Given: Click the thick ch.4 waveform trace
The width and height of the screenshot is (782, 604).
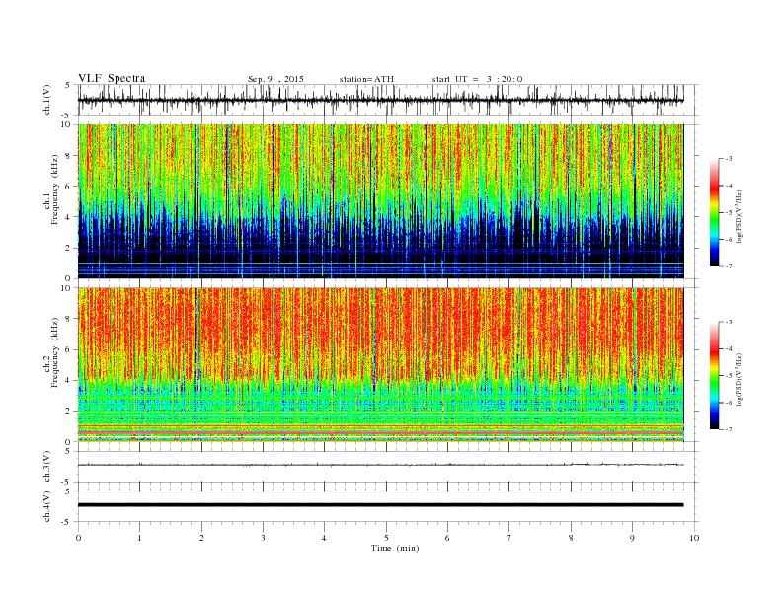Looking at the screenshot, I should coord(381,505).
